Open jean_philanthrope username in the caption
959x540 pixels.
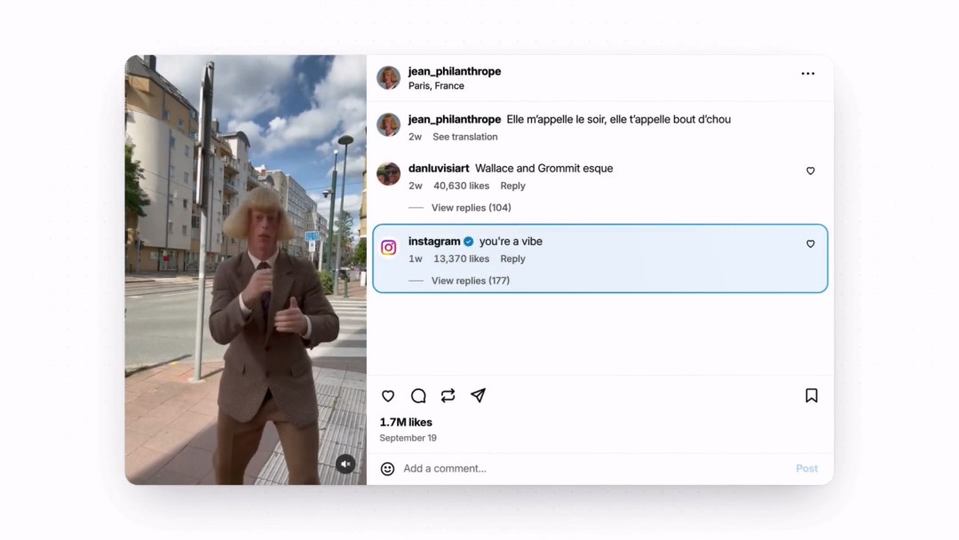pyautogui.click(x=455, y=119)
